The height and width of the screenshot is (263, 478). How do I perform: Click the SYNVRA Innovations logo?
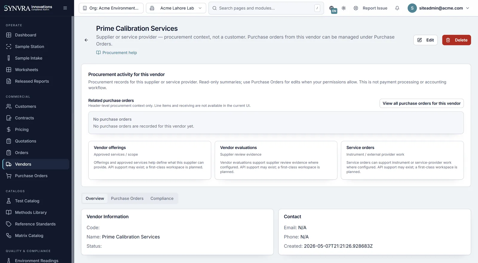(28, 8)
